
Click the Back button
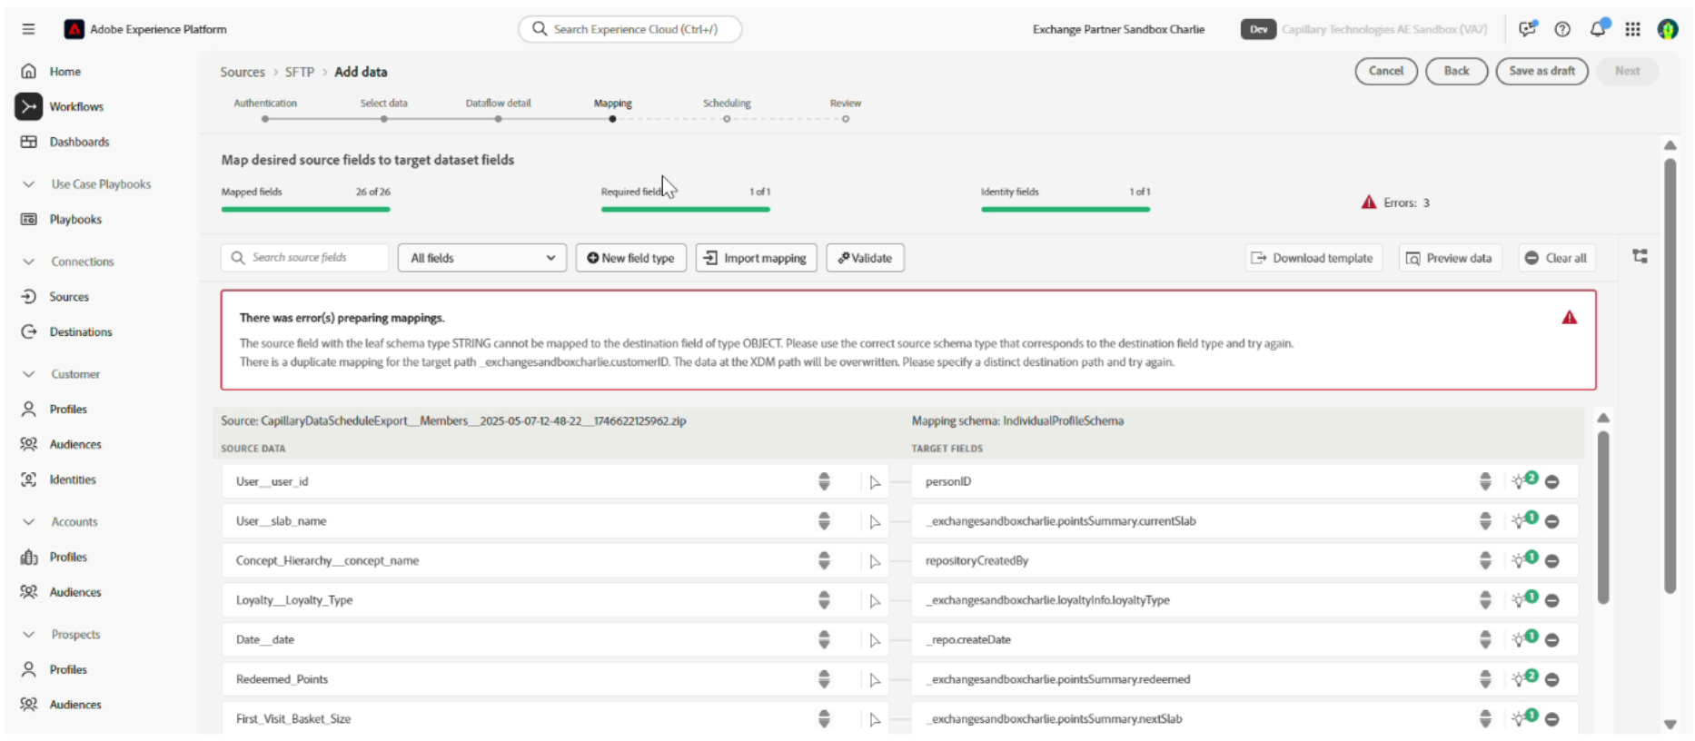point(1456,71)
